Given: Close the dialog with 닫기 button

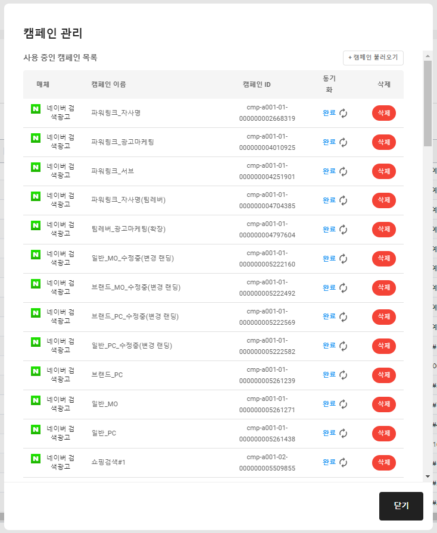Looking at the screenshot, I should [401, 506].
